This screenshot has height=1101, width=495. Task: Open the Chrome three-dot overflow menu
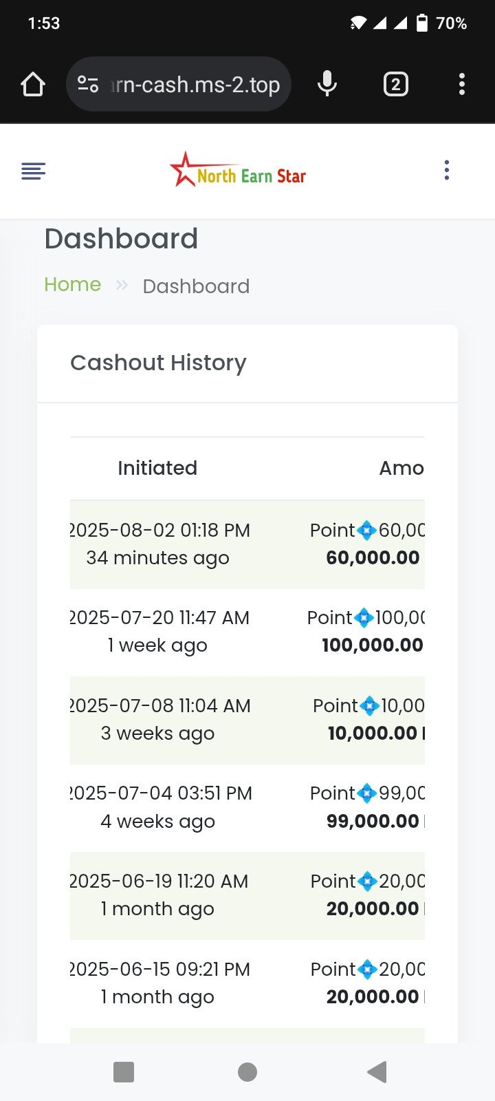pyautogui.click(x=462, y=85)
